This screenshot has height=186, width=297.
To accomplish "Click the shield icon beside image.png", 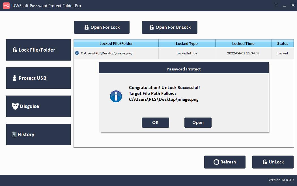I will (x=77, y=53).
